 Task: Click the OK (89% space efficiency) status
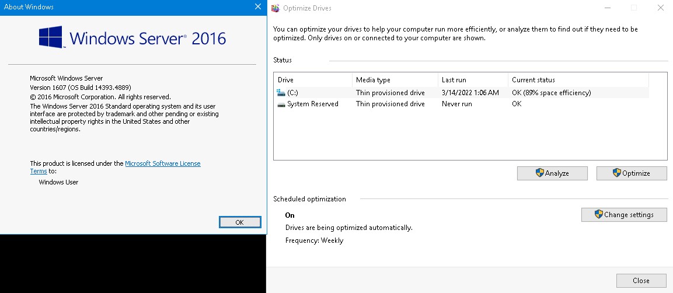(x=551, y=93)
